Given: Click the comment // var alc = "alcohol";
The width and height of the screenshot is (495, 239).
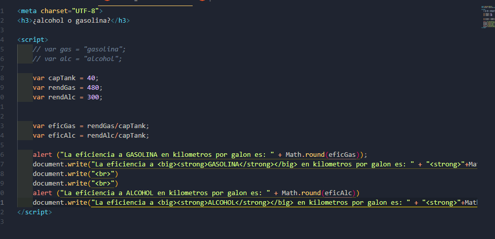Looking at the screenshot, I should point(77,59).
